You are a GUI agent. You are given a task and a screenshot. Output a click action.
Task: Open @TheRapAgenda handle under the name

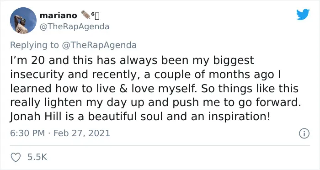75,27
